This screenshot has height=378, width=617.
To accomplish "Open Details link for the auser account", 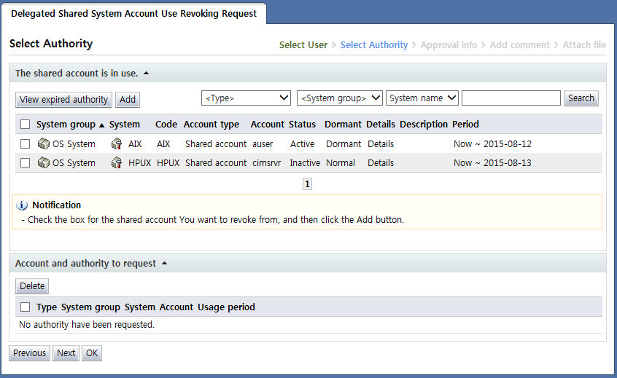I will click(x=381, y=144).
